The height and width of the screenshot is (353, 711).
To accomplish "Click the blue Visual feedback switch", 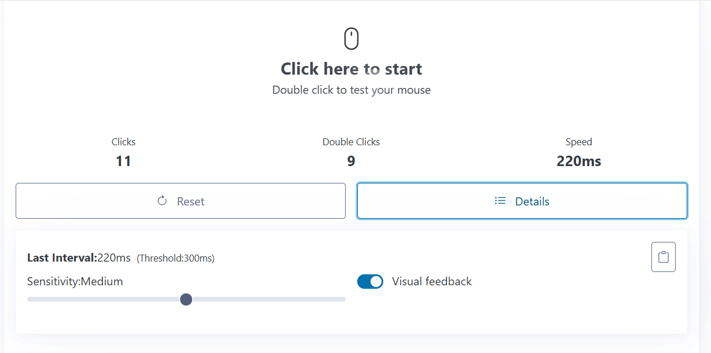I will tap(370, 281).
